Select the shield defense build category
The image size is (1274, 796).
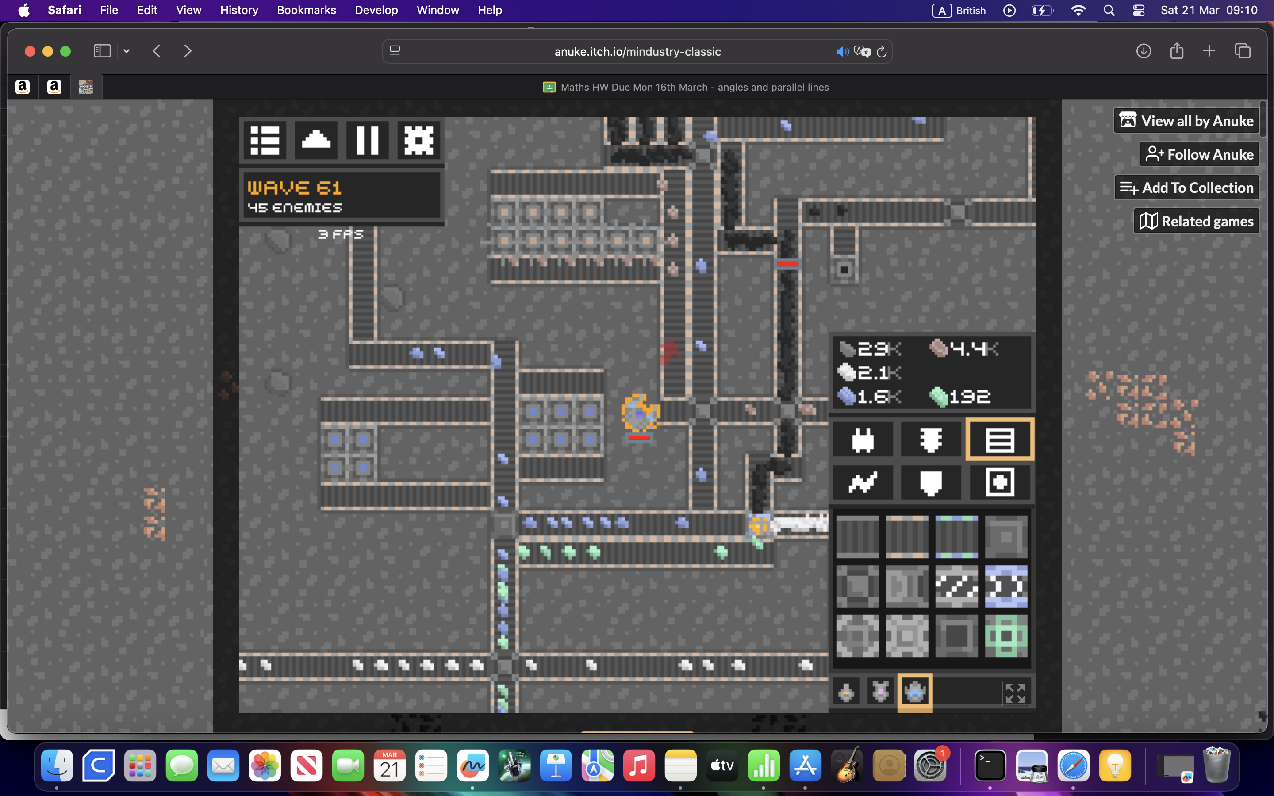930,482
